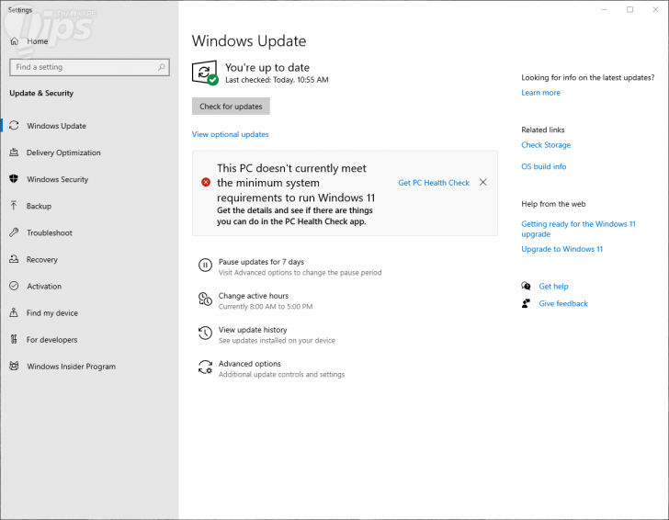Click the Give feedback link
Screen dimensions: 669x520
563,303
